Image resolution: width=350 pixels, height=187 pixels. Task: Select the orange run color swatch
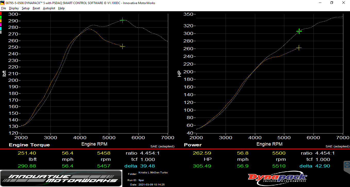click(x=1, y=21)
